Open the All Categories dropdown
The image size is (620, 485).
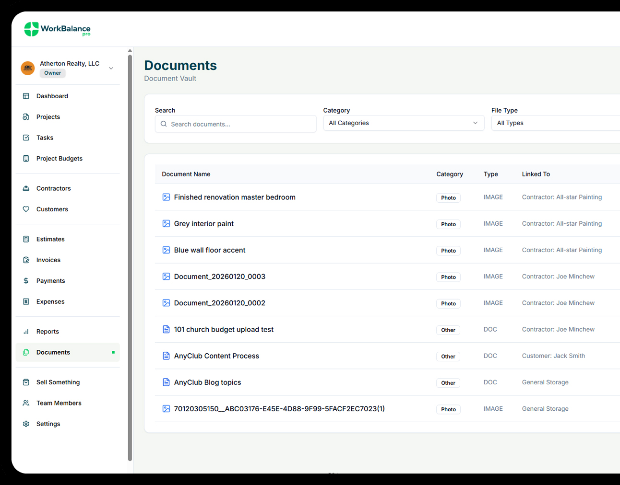click(x=403, y=123)
